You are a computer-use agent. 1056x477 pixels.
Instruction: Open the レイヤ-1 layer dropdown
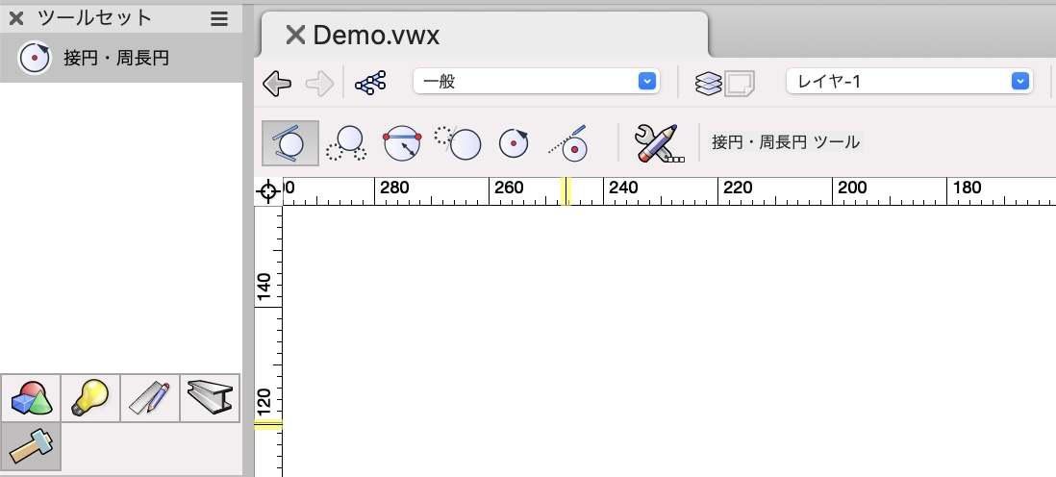pyautogui.click(x=910, y=82)
